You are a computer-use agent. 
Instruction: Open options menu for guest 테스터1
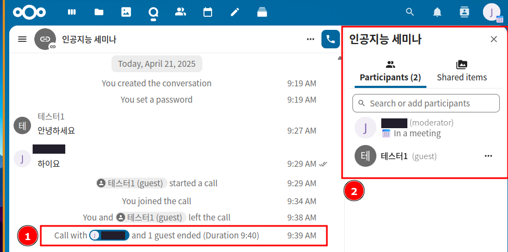[488, 156]
